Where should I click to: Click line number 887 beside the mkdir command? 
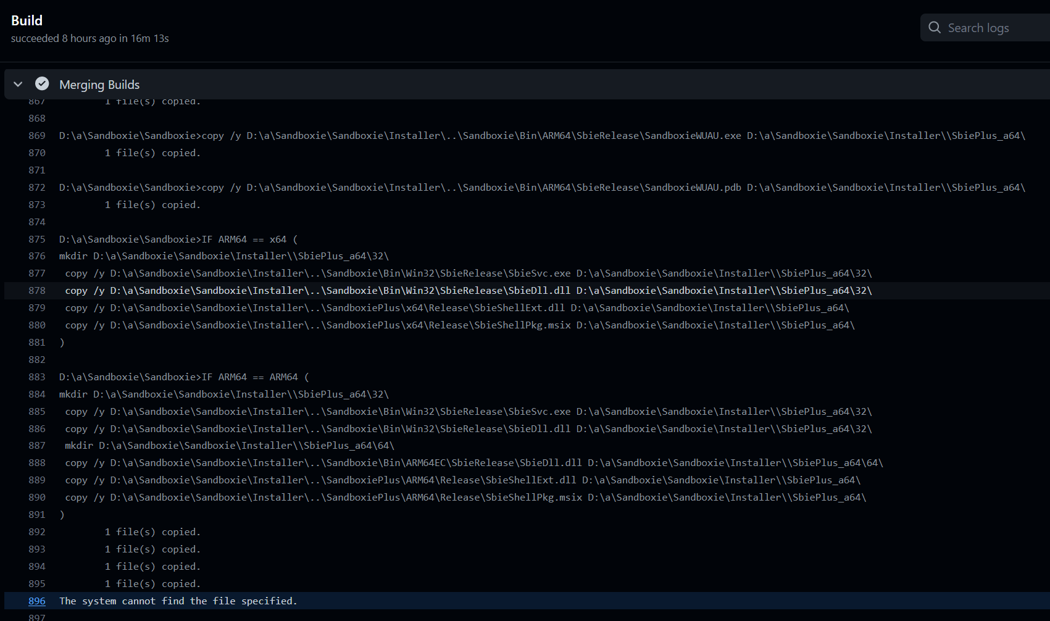[x=36, y=445]
